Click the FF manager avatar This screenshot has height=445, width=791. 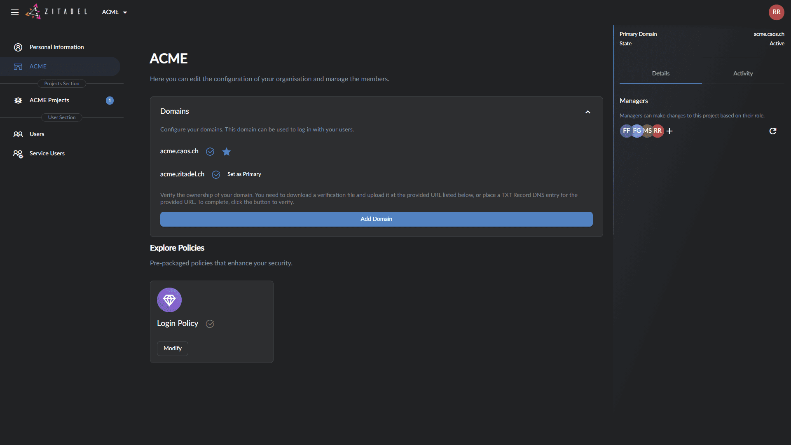pyautogui.click(x=625, y=131)
